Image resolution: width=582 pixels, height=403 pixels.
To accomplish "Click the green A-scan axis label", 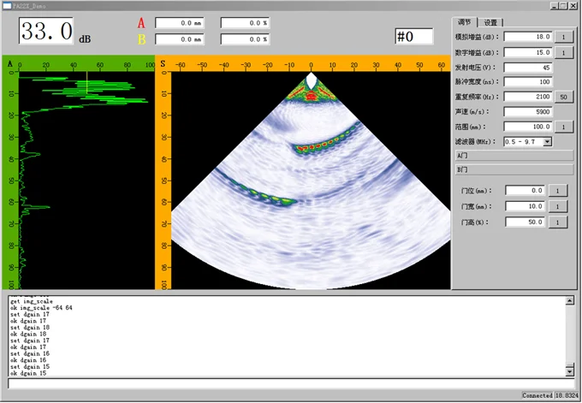I will coord(9,64).
